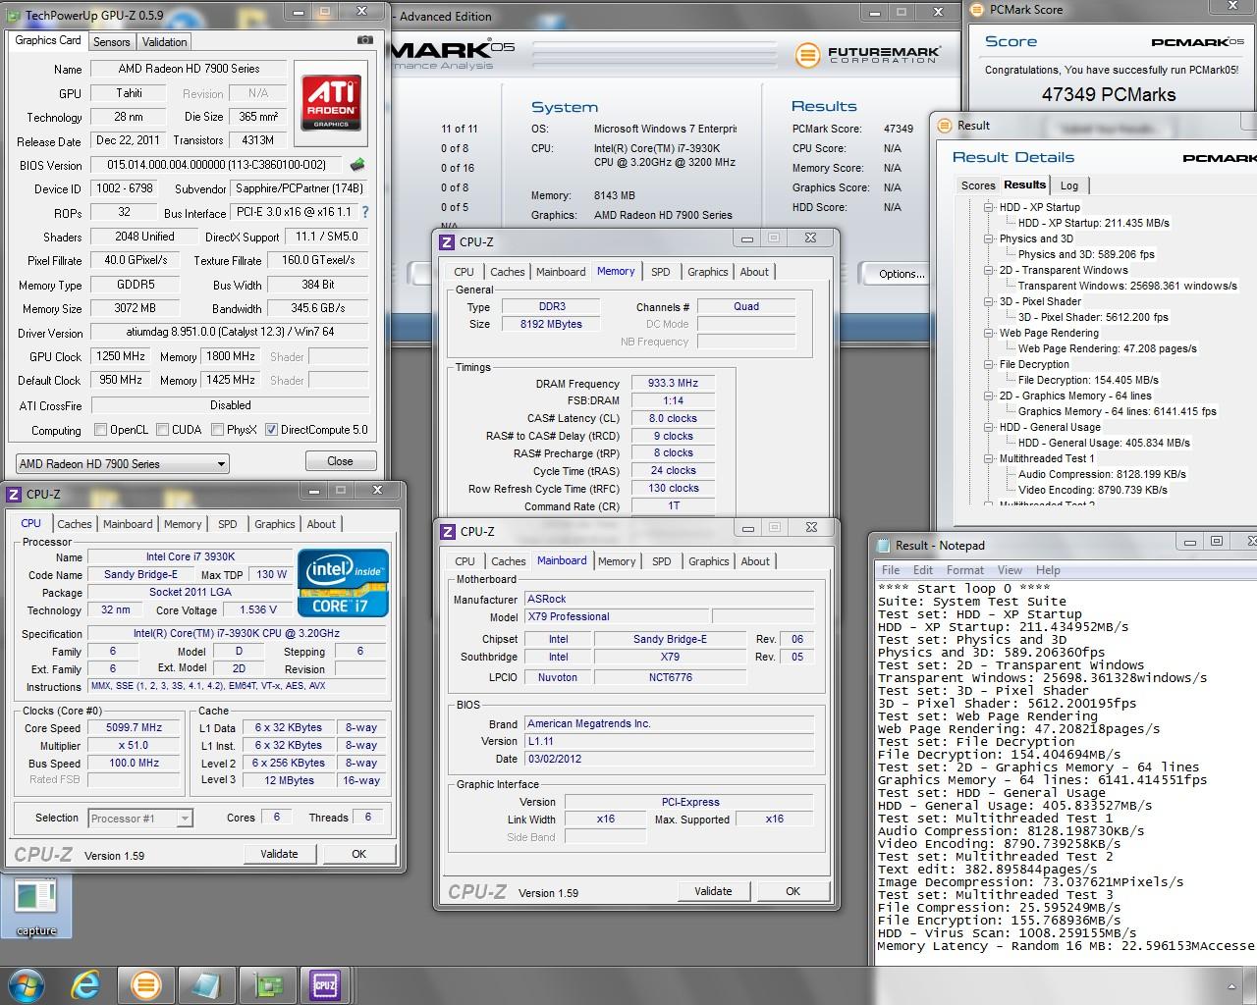Click the DRAM Frequency value field
1257x1005 pixels.
[x=674, y=384]
